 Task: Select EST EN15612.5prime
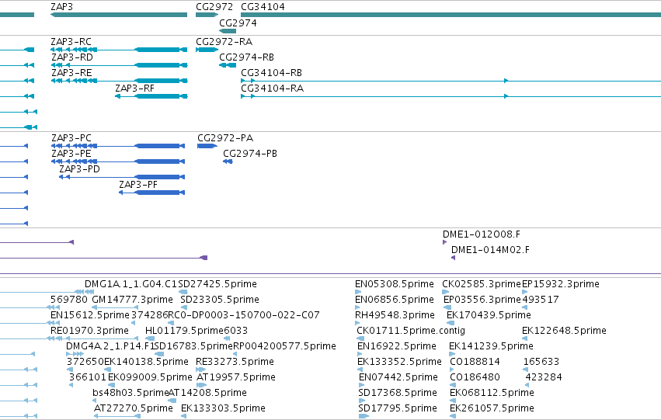pyautogui.click(x=90, y=315)
